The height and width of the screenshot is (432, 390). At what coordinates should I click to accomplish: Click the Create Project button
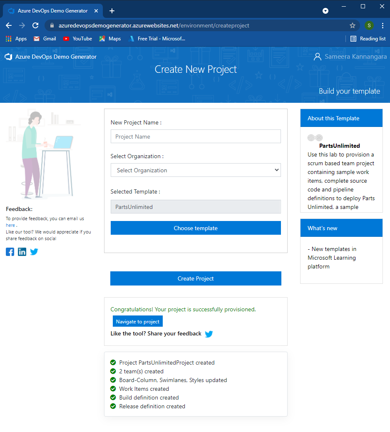[x=195, y=278]
